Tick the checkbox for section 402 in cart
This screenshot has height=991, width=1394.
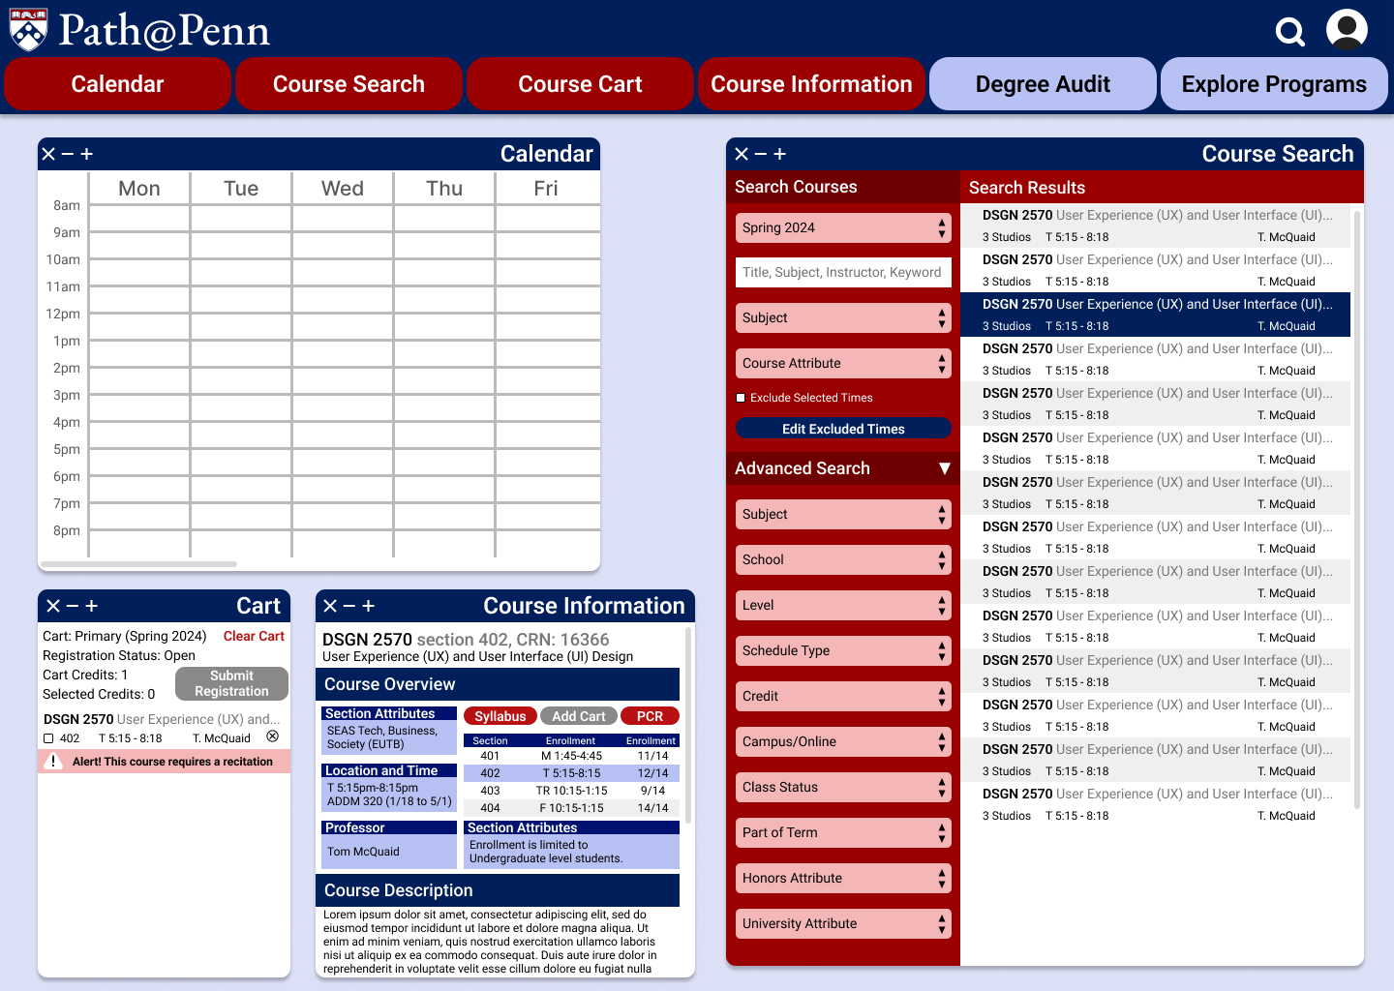pyautogui.click(x=48, y=738)
